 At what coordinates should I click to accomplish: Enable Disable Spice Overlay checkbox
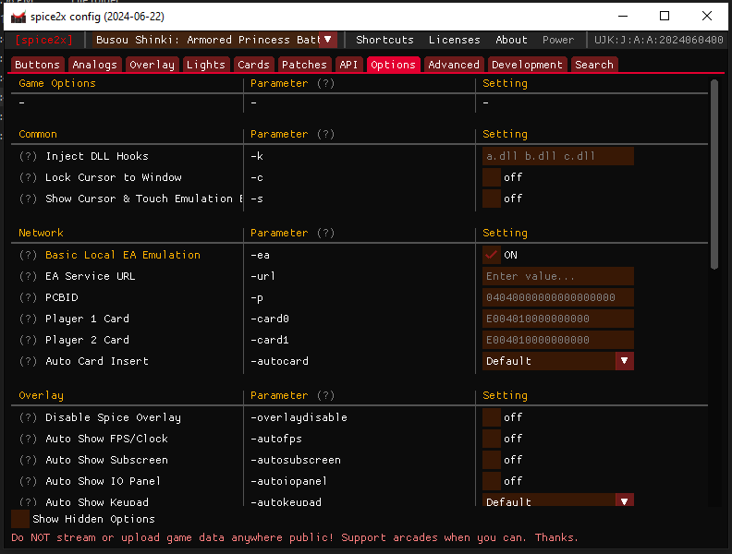[x=491, y=418]
